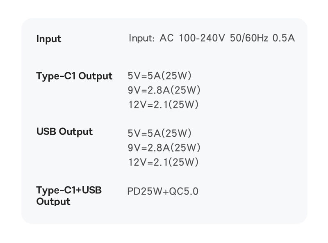Select the 12V=2.1(25W) line under Type-C1 Output

(163, 105)
